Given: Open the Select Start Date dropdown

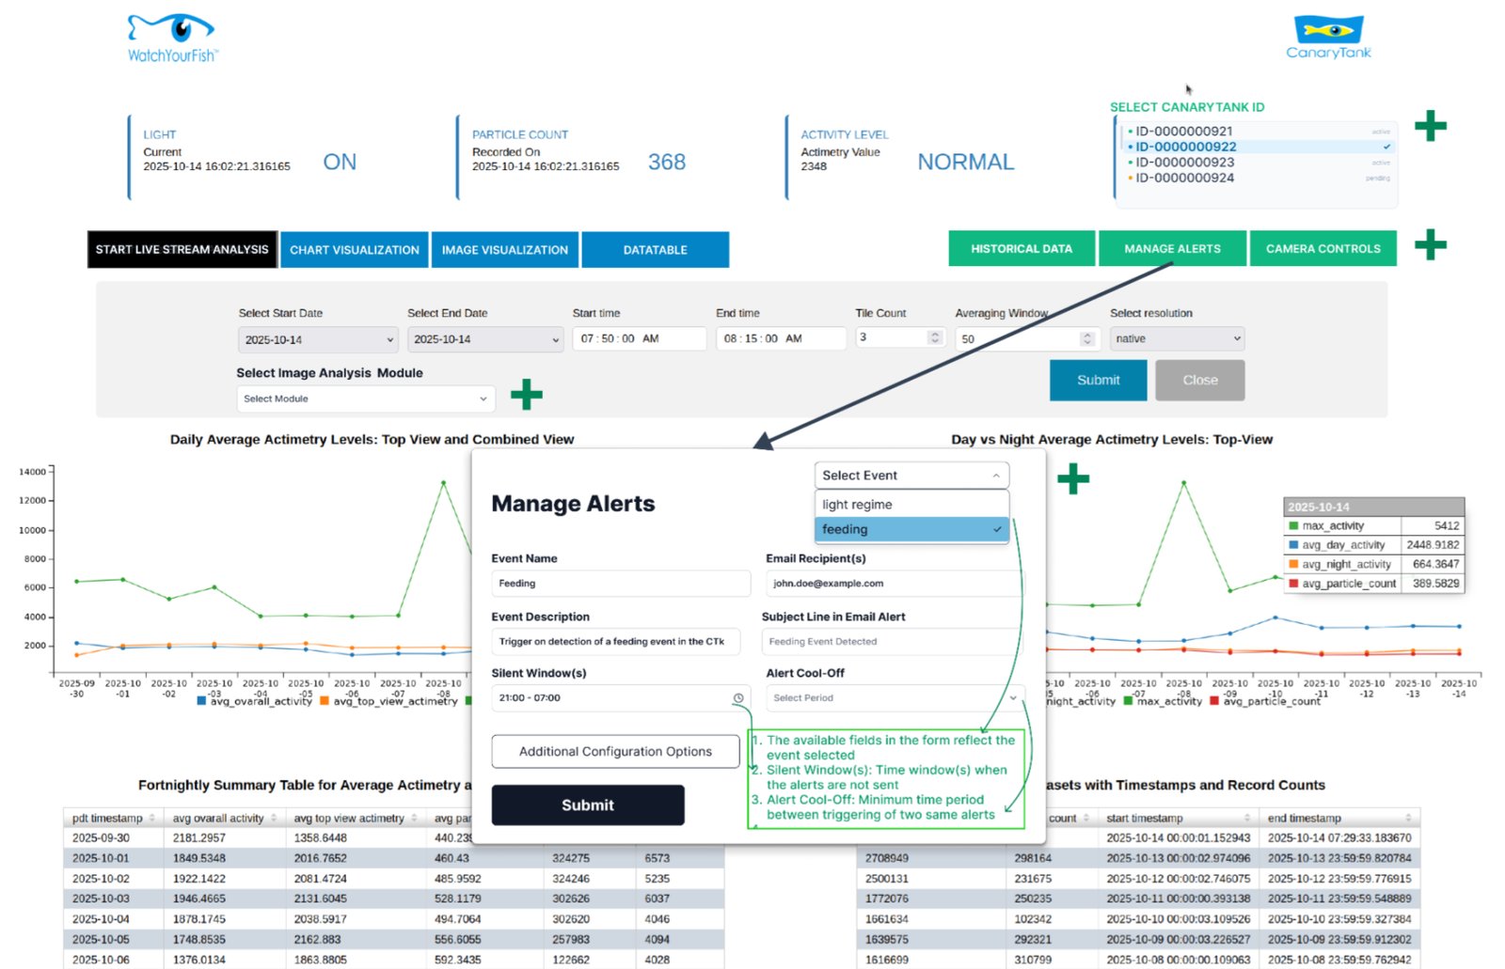Looking at the screenshot, I should coord(318,339).
